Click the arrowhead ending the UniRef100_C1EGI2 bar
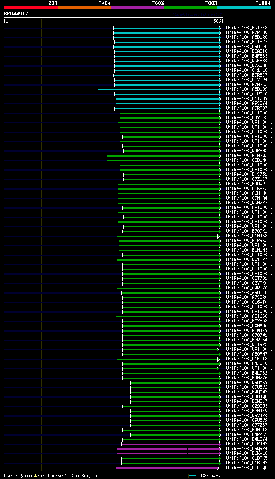Screen dimensions: 275x479 pyautogui.click(x=219, y=359)
